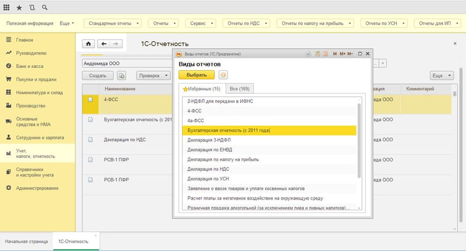Click the Андромеда ООО organization field
The width and height of the screenshot is (466, 251).
click(127, 64)
